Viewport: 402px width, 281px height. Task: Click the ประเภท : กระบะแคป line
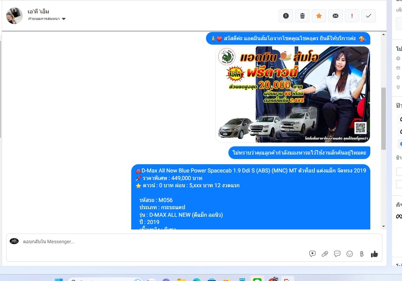coord(162,207)
